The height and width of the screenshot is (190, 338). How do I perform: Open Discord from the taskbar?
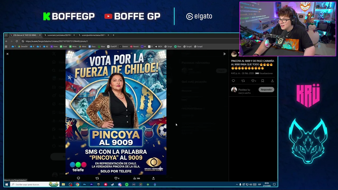pos(120,184)
